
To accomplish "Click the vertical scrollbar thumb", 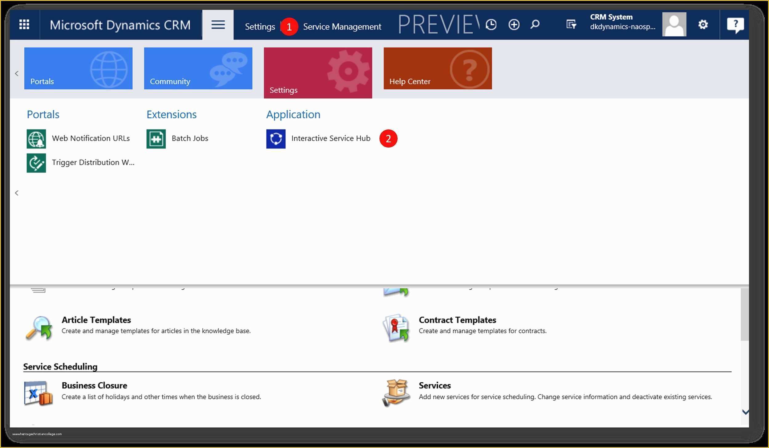I will click(745, 315).
